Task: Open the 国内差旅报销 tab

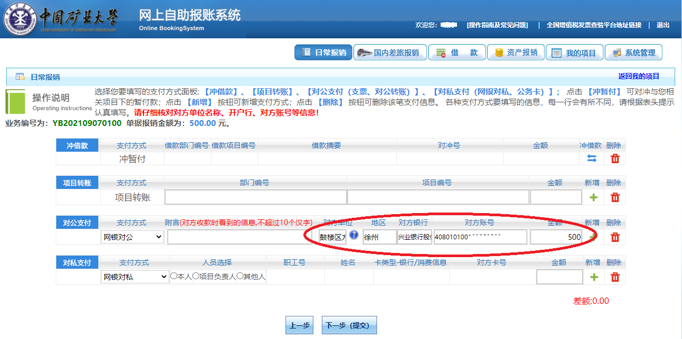Action: point(389,52)
